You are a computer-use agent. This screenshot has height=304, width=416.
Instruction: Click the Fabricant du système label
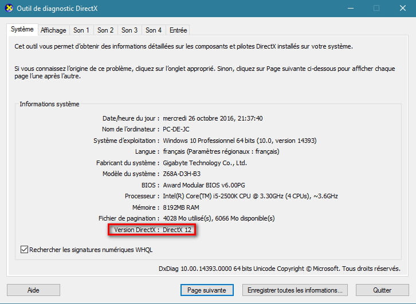(x=128, y=163)
